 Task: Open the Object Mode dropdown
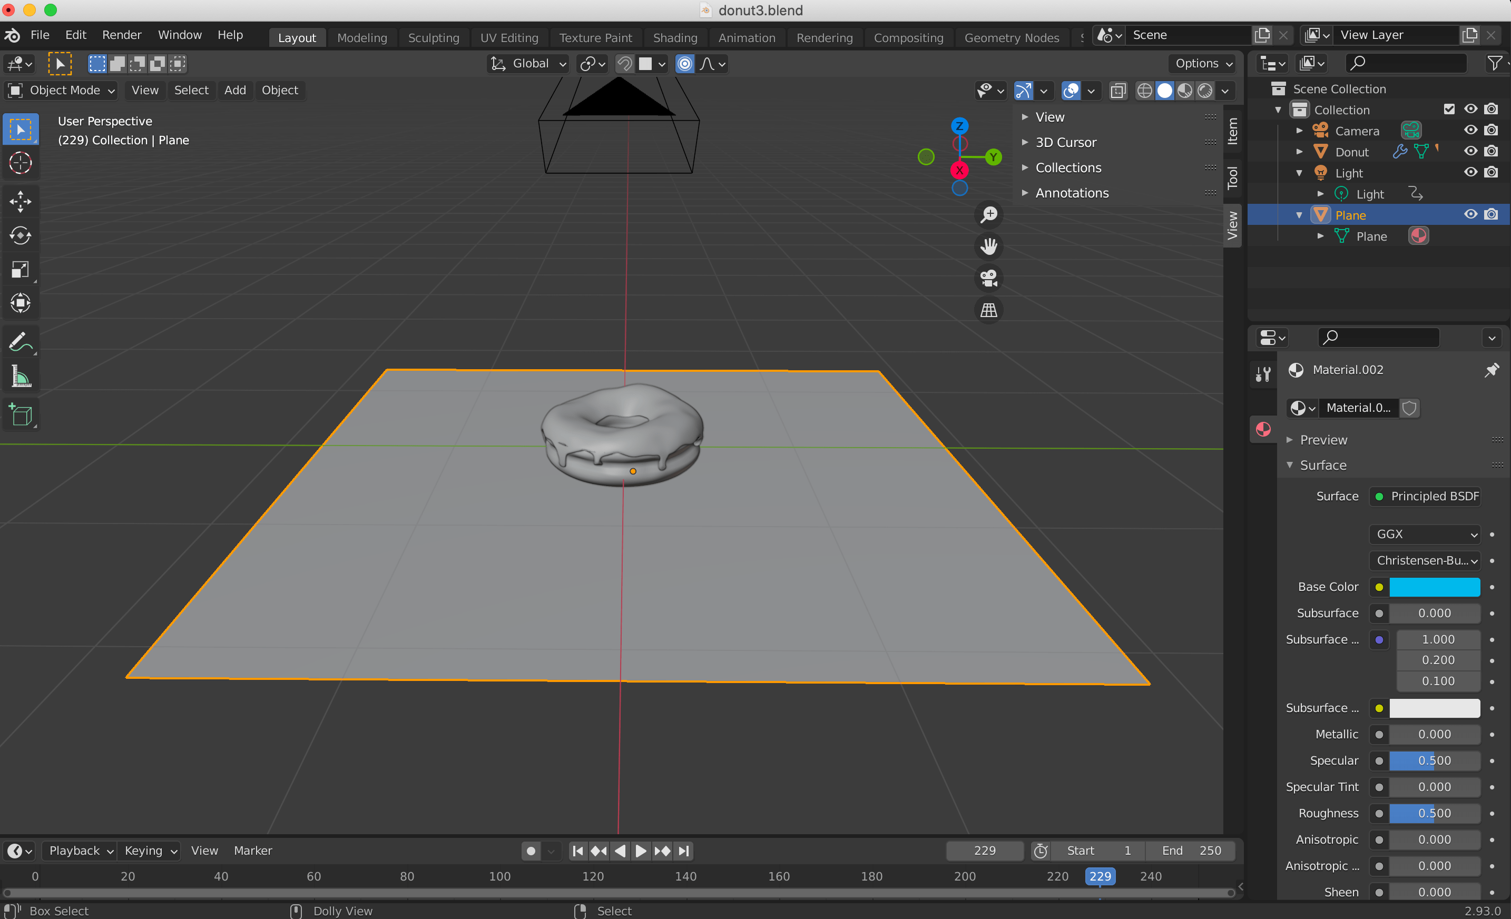60,90
